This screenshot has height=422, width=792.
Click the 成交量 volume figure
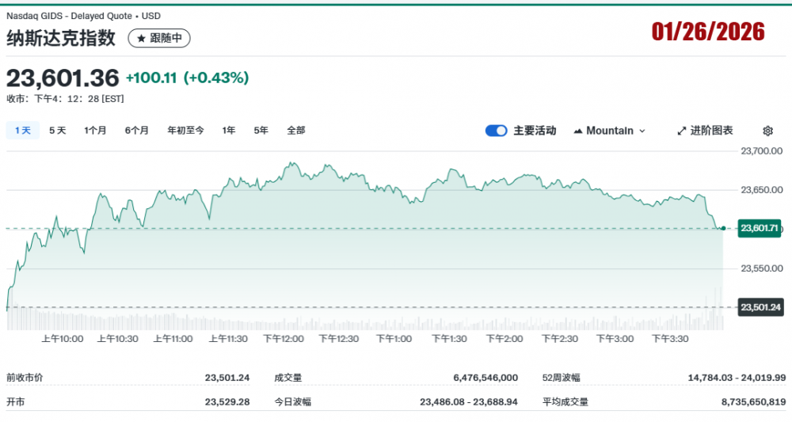point(485,378)
